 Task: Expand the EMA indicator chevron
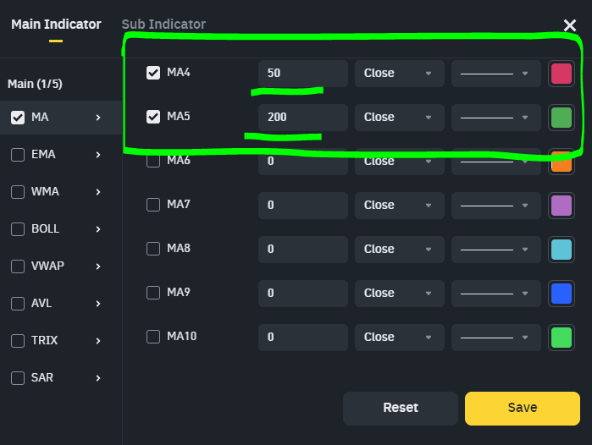(x=98, y=155)
